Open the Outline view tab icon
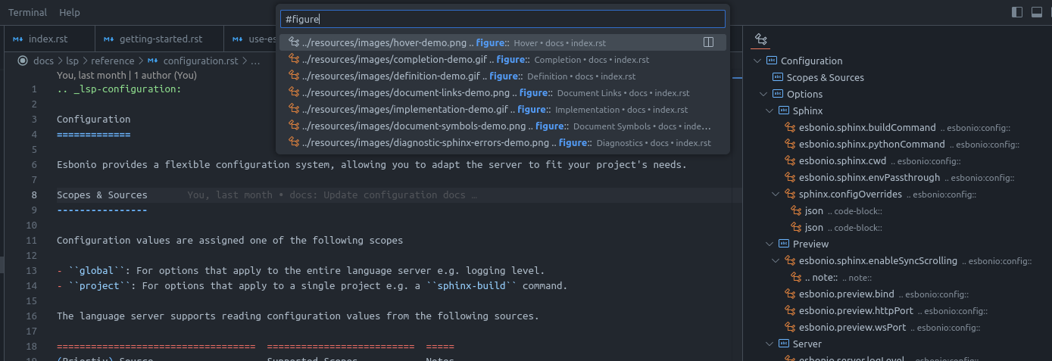The height and width of the screenshot is (361, 1052). 761,39
